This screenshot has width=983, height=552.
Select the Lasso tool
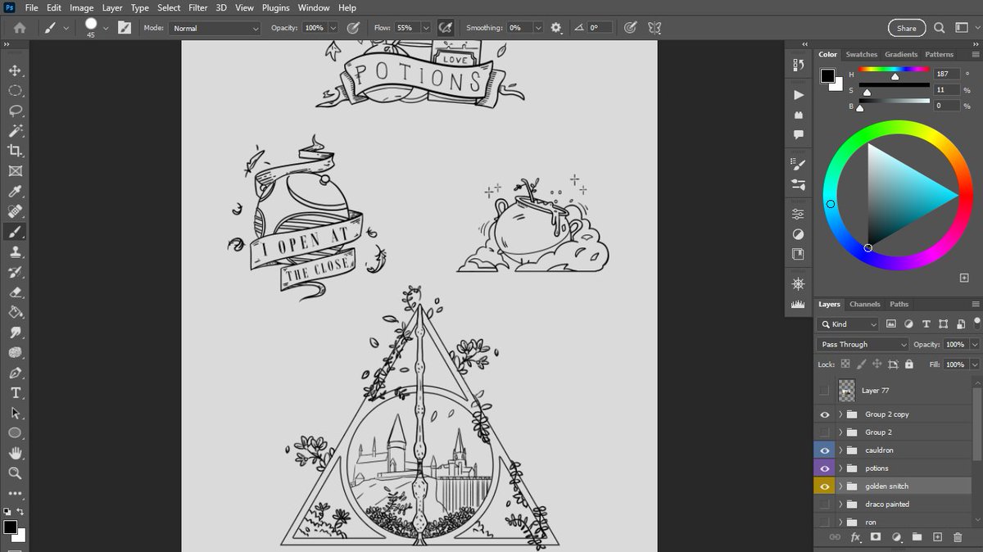pos(15,111)
